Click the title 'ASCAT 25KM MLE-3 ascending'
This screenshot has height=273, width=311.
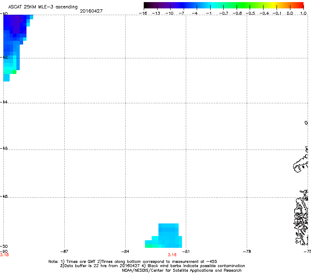click(43, 7)
